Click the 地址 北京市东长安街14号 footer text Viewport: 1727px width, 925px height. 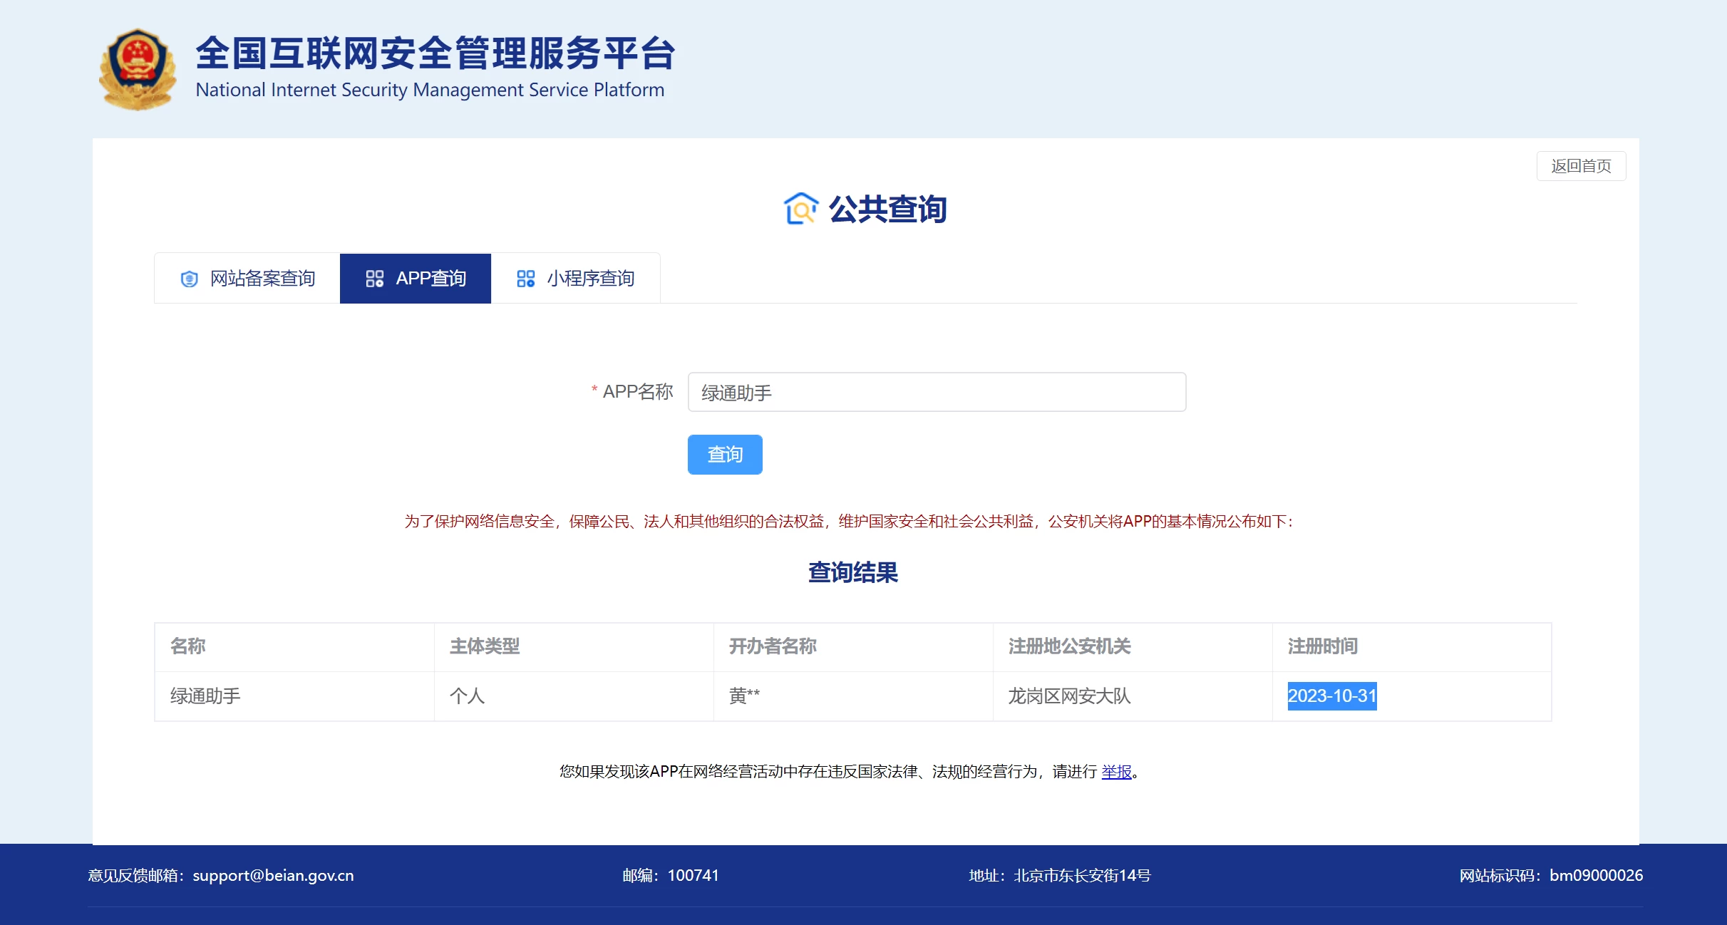tap(1060, 876)
